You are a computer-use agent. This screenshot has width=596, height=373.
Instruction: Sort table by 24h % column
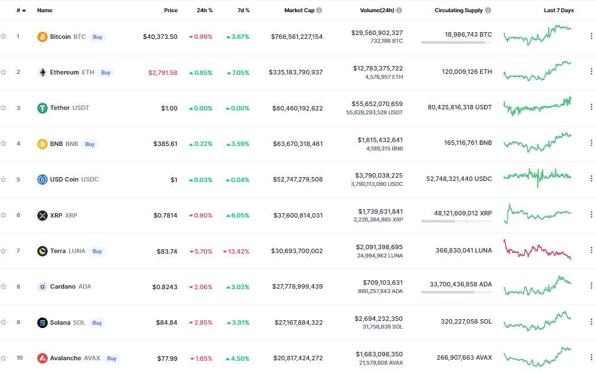[x=204, y=10]
